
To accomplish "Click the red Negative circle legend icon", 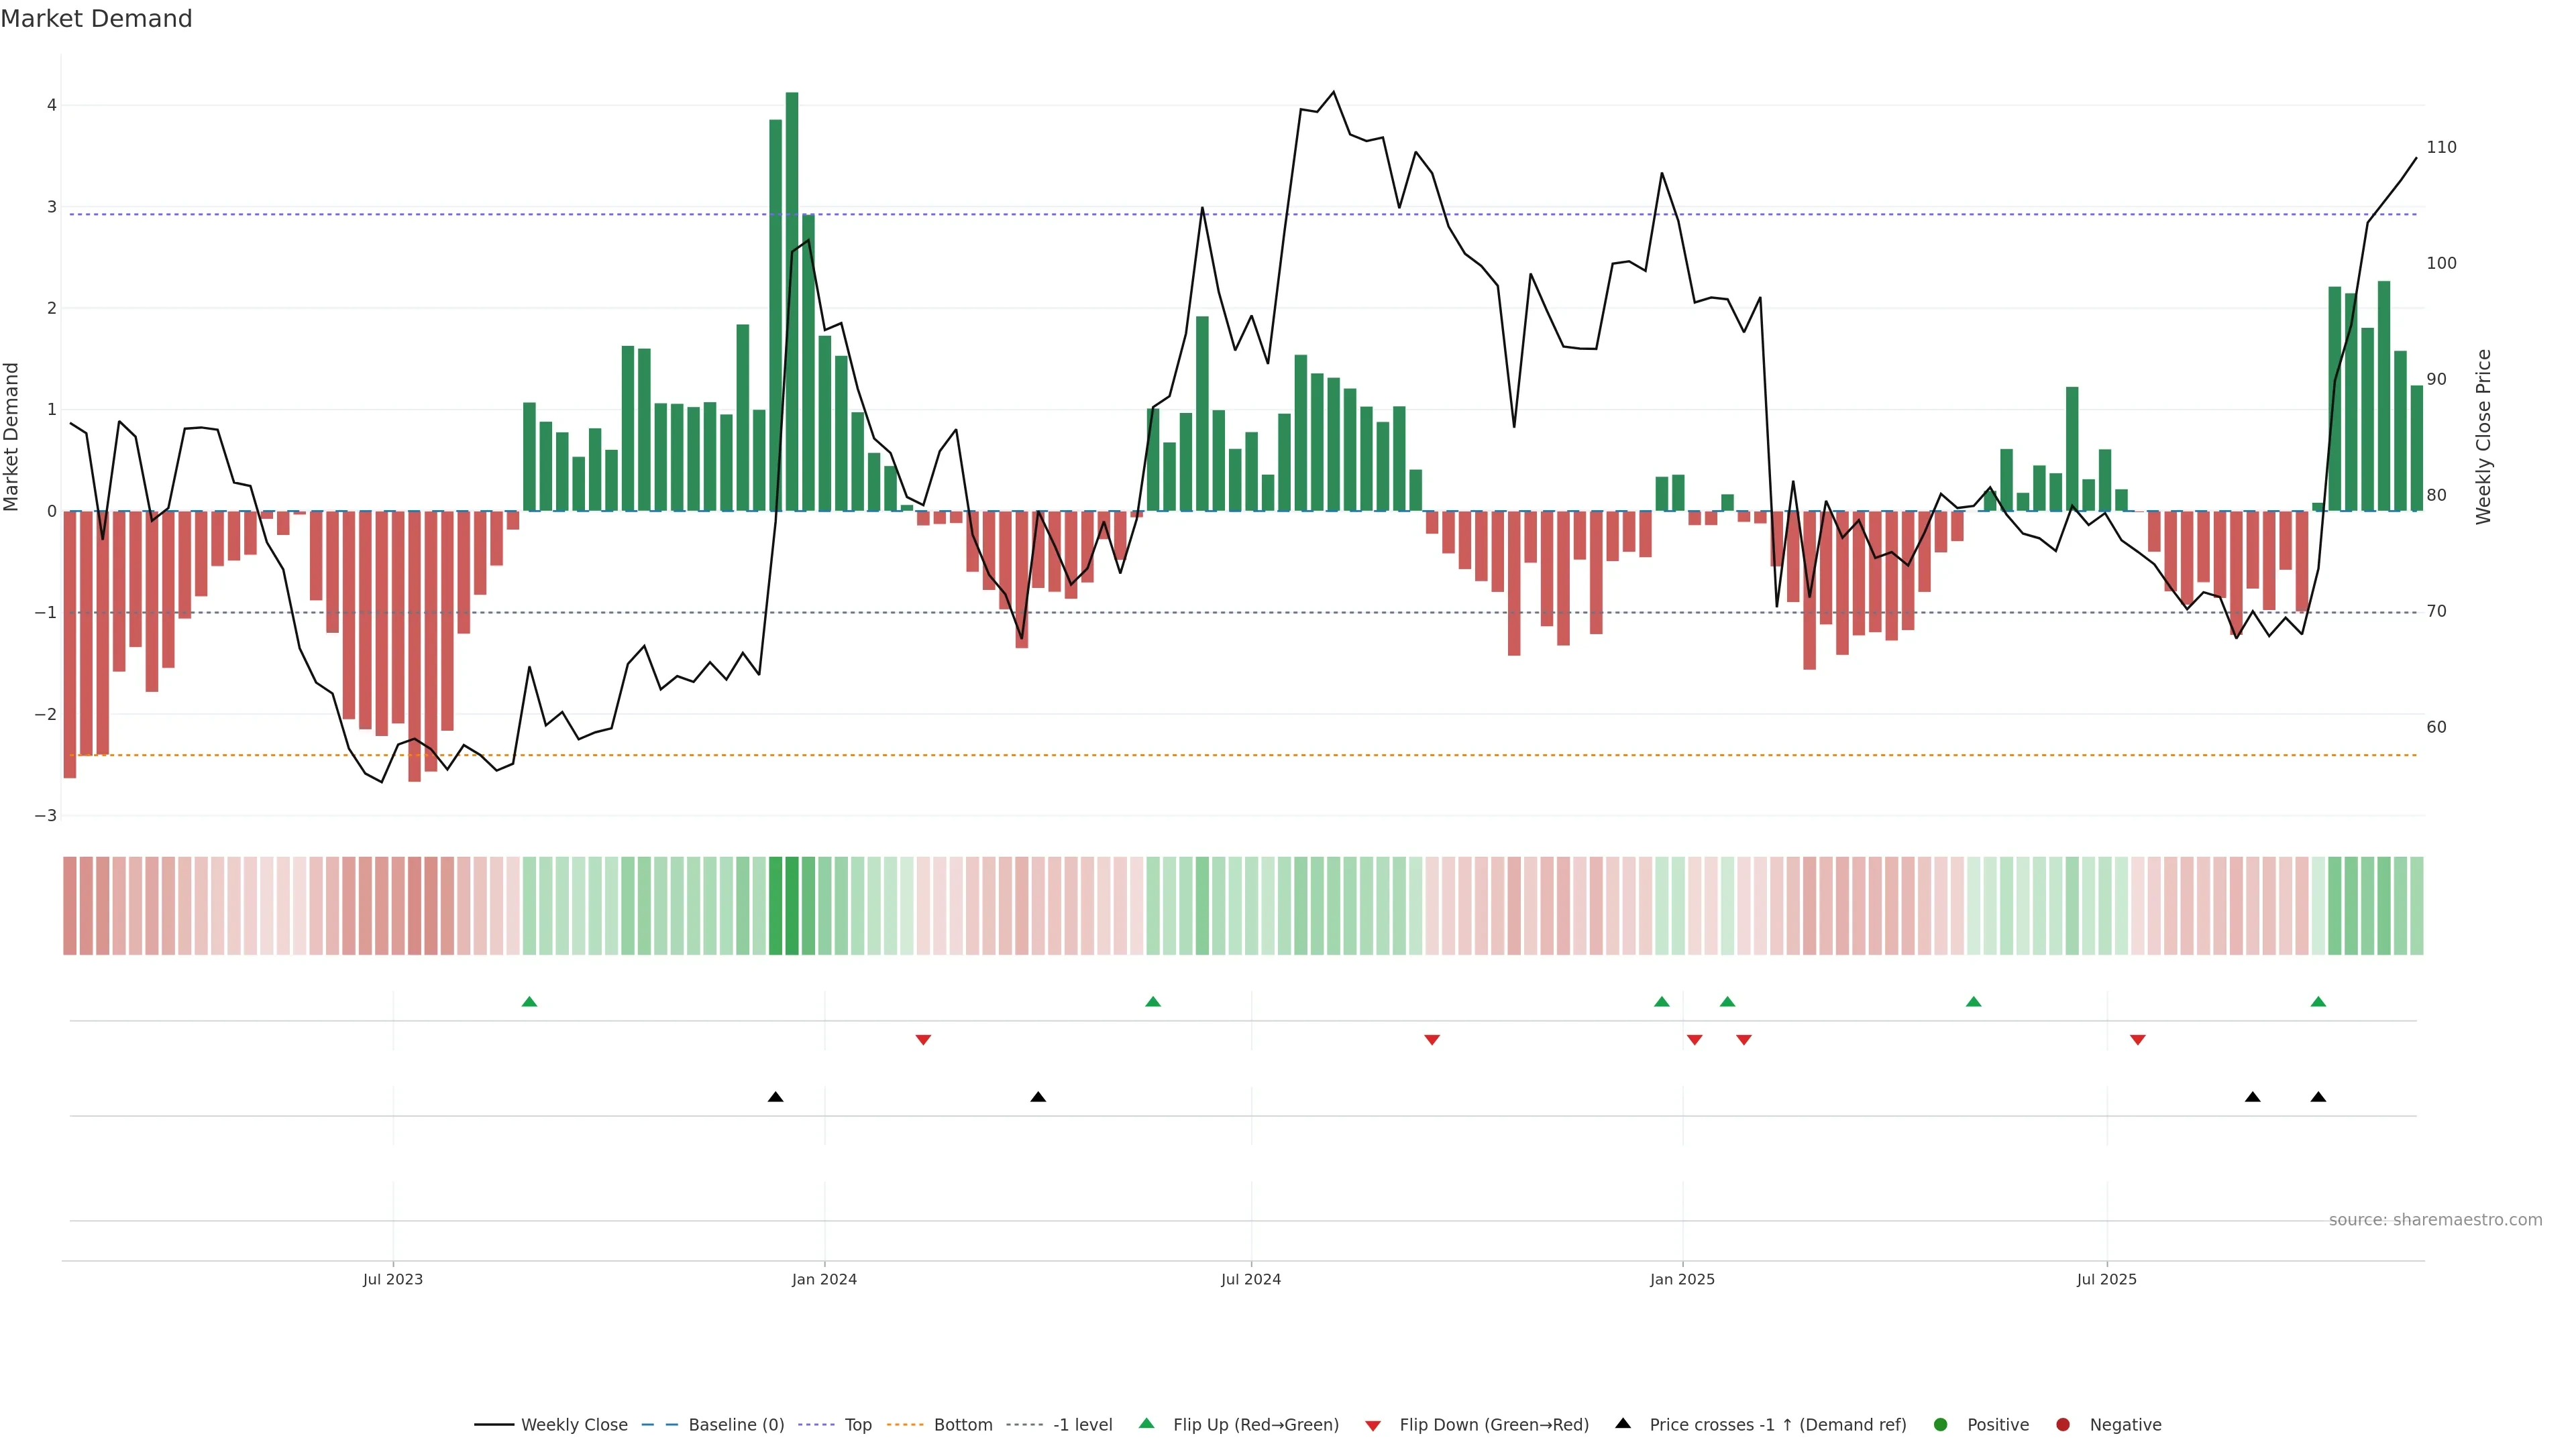I will point(2063,1424).
